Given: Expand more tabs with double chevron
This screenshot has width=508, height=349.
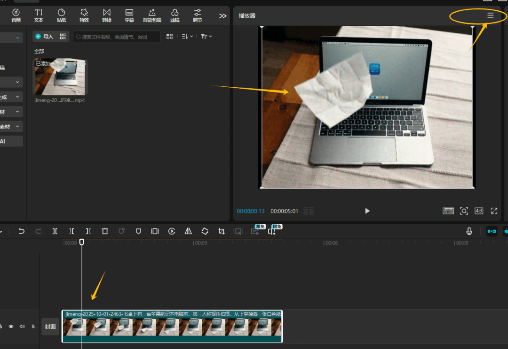Looking at the screenshot, I should click(x=222, y=16).
